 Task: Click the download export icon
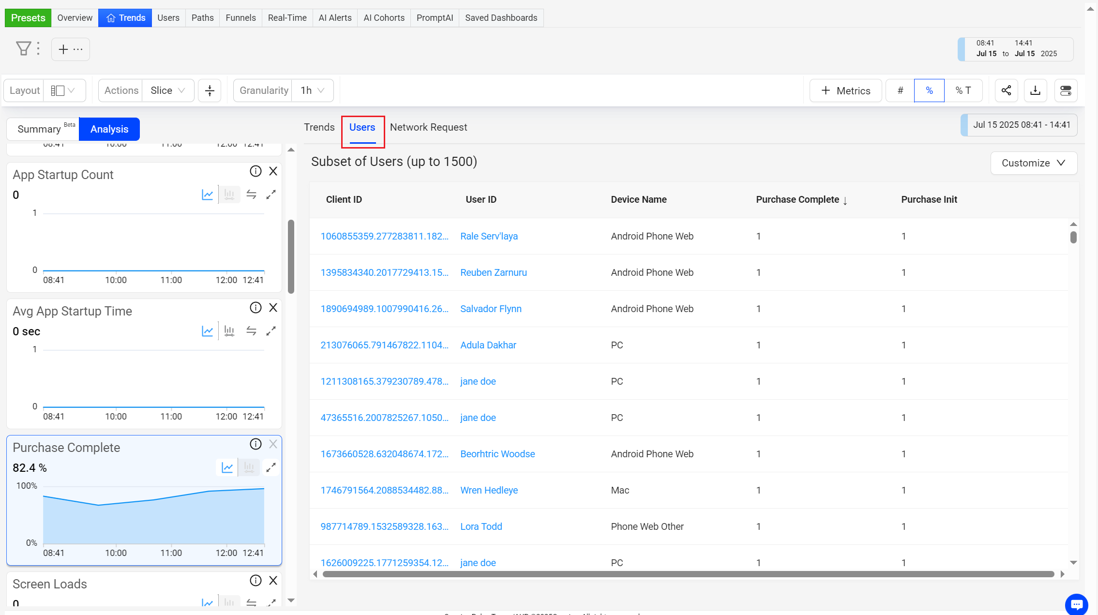[x=1035, y=90]
